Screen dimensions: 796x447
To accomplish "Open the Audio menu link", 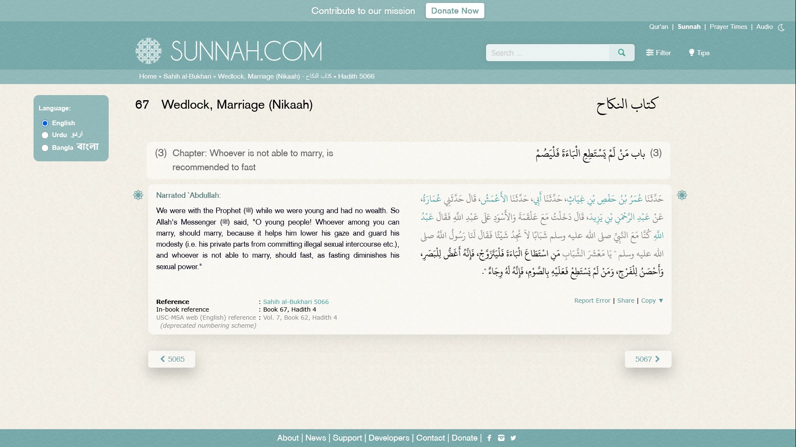I will coord(765,27).
